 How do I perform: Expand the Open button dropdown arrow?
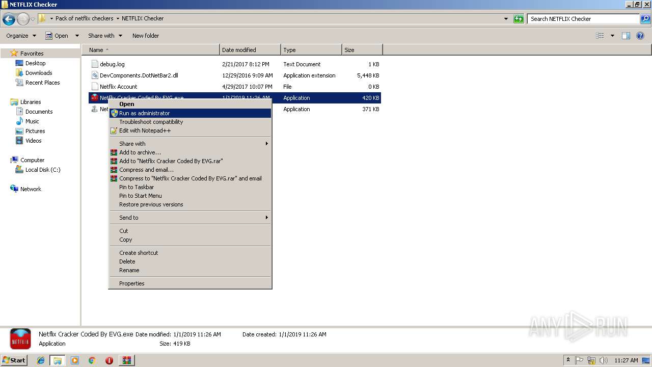click(77, 36)
